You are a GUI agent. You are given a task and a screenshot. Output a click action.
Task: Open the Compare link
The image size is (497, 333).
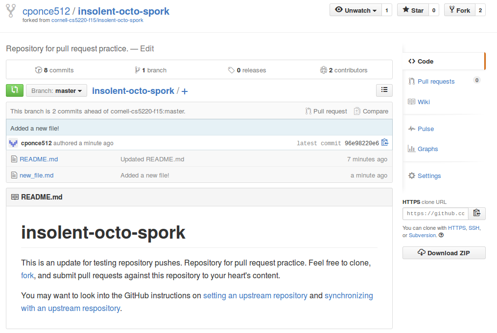(x=371, y=111)
